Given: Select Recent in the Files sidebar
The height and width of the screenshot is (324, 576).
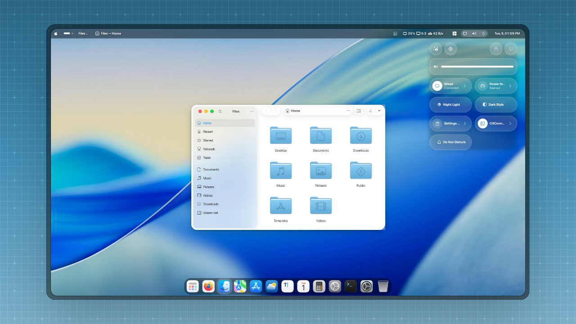Looking at the screenshot, I should 225,132.
